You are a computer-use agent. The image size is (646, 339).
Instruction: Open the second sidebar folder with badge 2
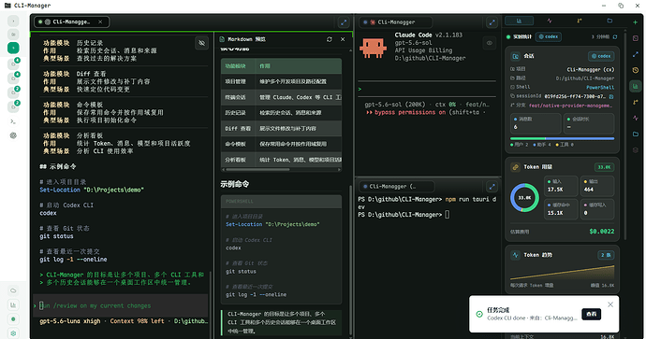13,106
